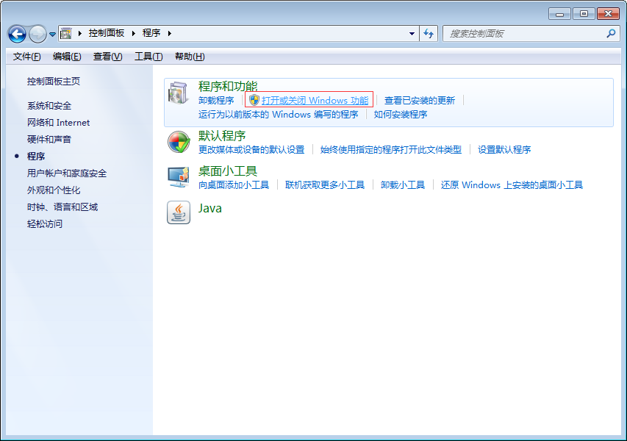This screenshot has width=627, height=441.
Task: Click 卸载程序 link
Action: 216,101
